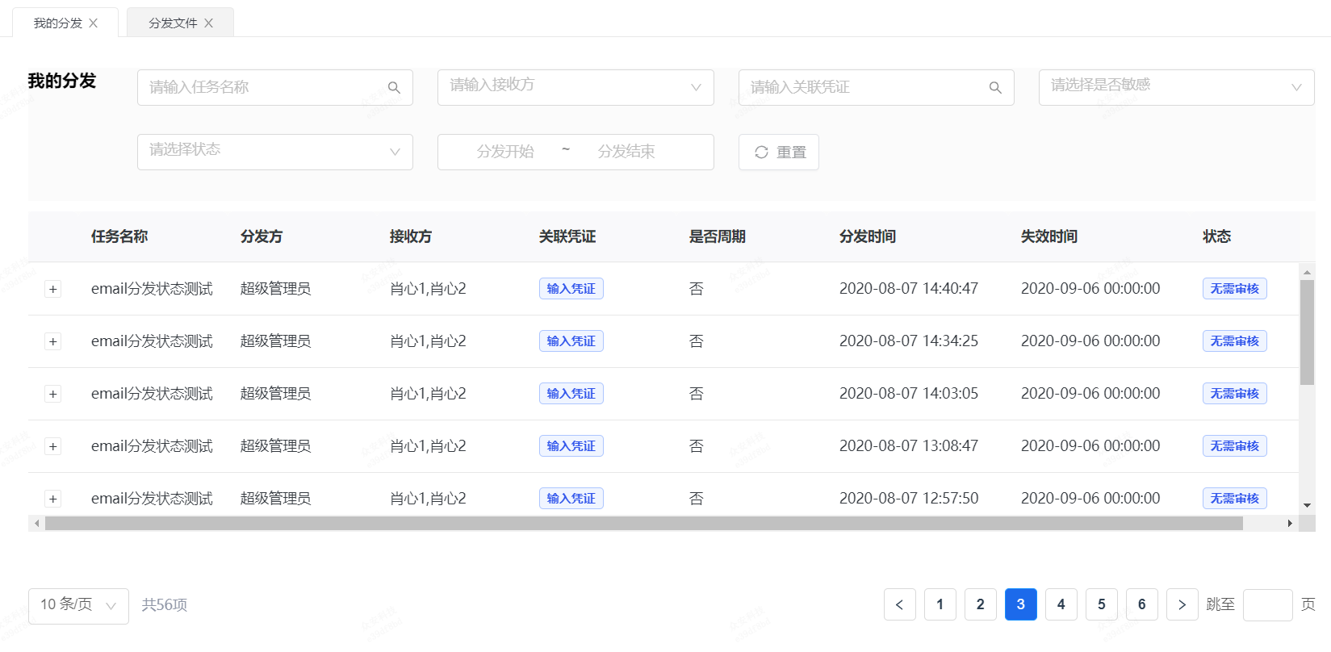Focus the 请输入关联凭证 input
Screen dimensions: 1331x652
876,87
